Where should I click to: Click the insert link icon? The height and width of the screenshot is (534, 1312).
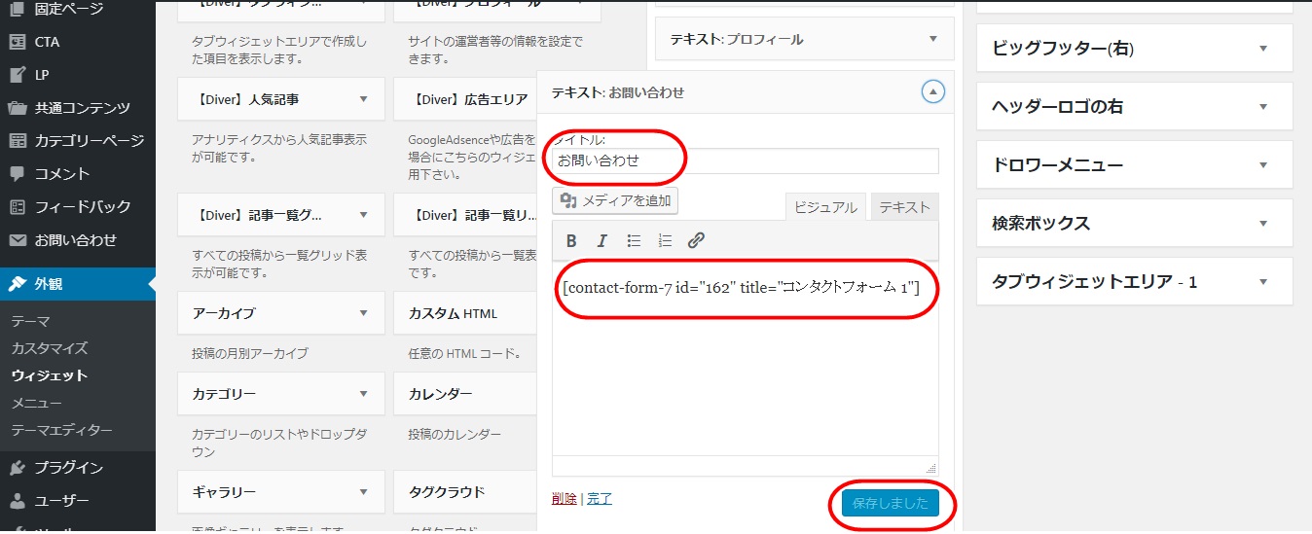(696, 241)
